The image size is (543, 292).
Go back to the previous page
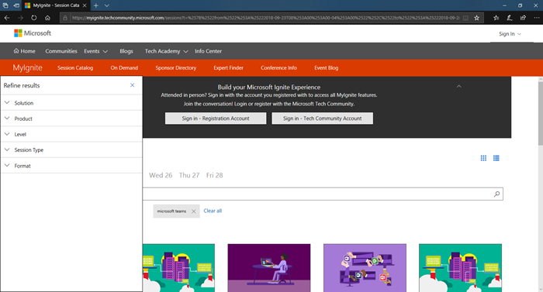[7, 18]
